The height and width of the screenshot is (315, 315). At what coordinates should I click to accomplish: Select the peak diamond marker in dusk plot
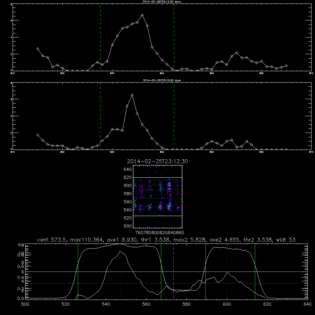[132, 95]
